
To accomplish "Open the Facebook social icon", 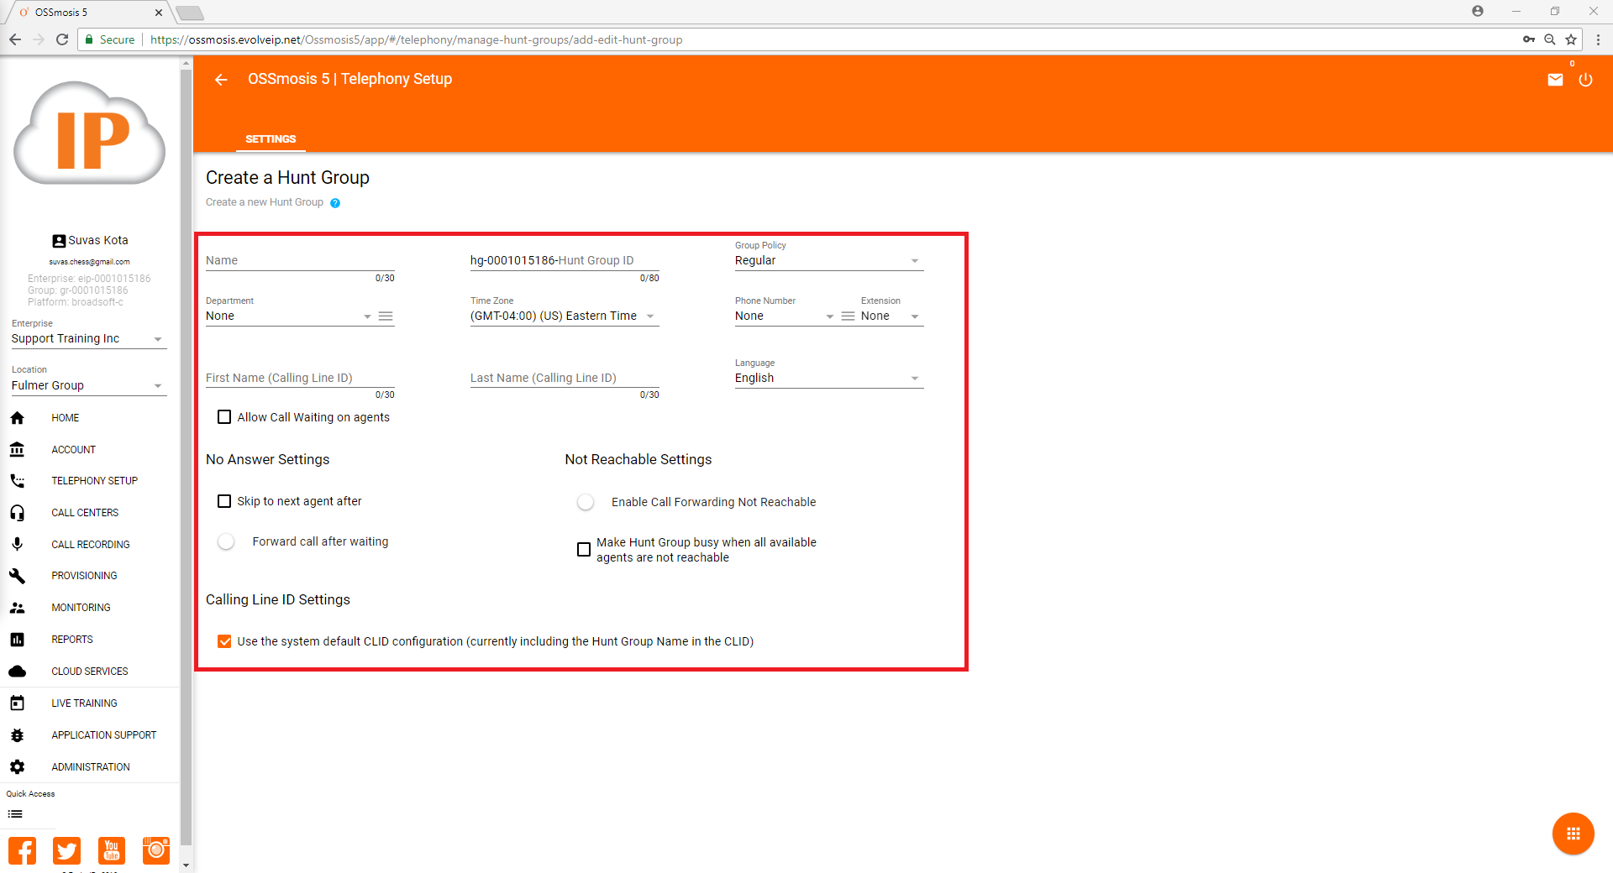I will [x=23, y=850].
